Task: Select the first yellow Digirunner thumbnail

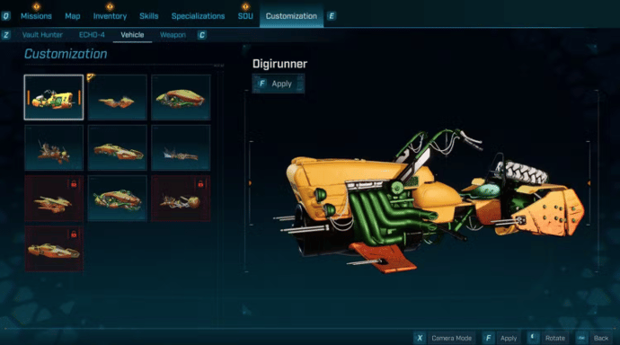Action: (54, 97)
